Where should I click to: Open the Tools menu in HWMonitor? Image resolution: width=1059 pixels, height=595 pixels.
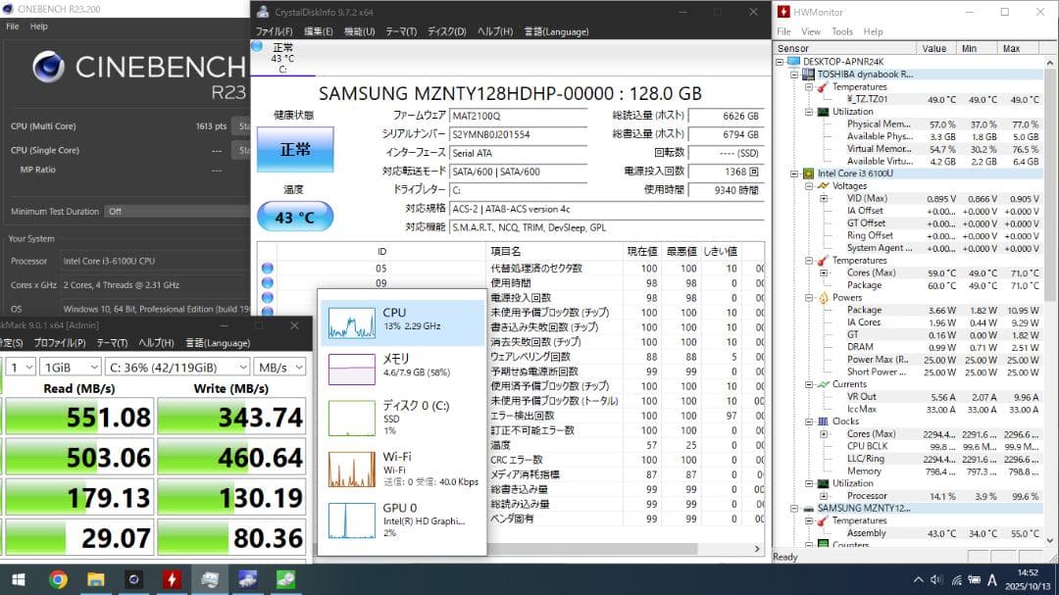point(841,31)
